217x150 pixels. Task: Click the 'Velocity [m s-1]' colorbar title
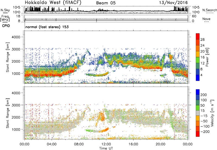pyautogui.click(x=212, y=113)
